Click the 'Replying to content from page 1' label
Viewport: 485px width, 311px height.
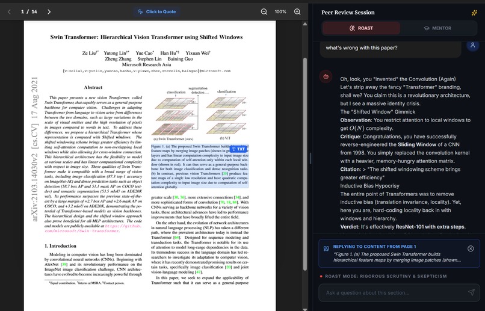coord(374,247)
